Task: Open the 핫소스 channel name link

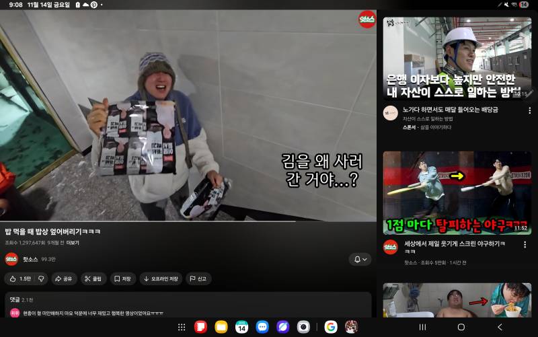Action: tap(30, 259)
